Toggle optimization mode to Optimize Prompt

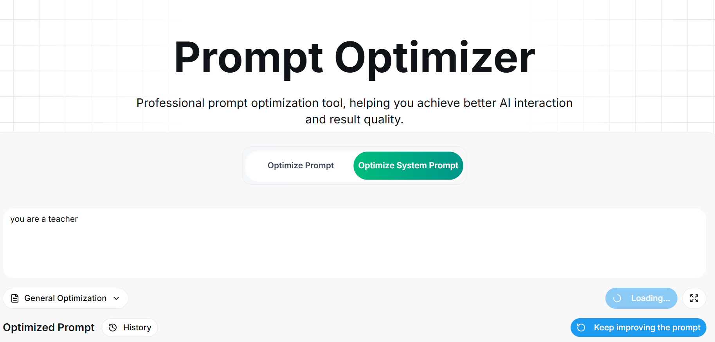301,166
